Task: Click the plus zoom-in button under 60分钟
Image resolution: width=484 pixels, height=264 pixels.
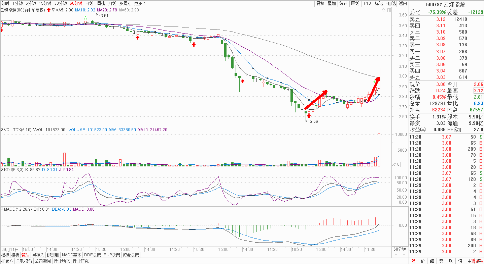Action: (396, 255)
